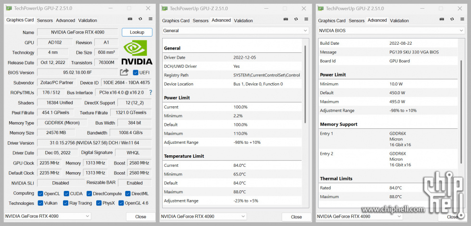Open the GPU selector dropdown in right window

tap(359, 216)
